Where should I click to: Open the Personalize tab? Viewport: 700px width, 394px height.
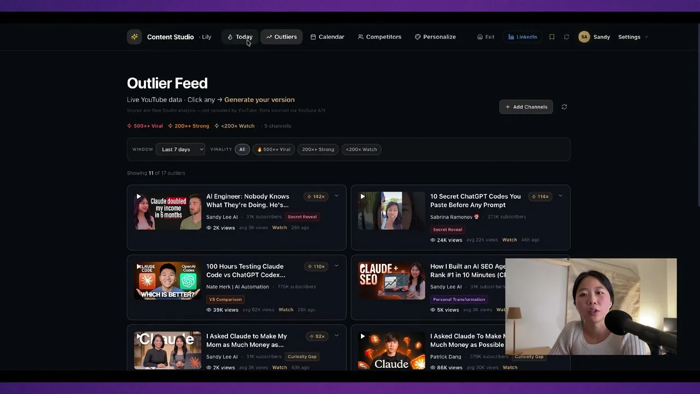pos(435,37)
